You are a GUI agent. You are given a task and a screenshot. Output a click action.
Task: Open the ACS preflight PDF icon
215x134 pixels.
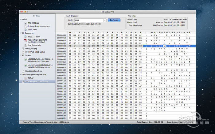(25, 39)
